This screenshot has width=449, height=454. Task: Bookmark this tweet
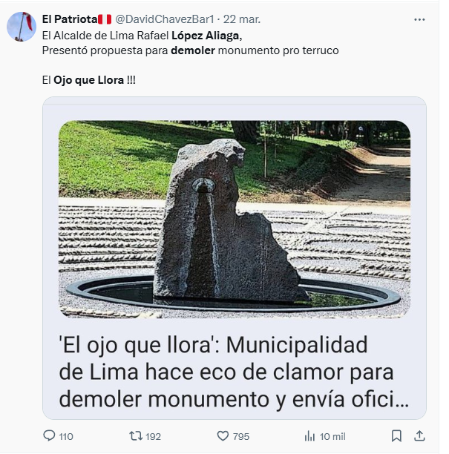(396, 435)
